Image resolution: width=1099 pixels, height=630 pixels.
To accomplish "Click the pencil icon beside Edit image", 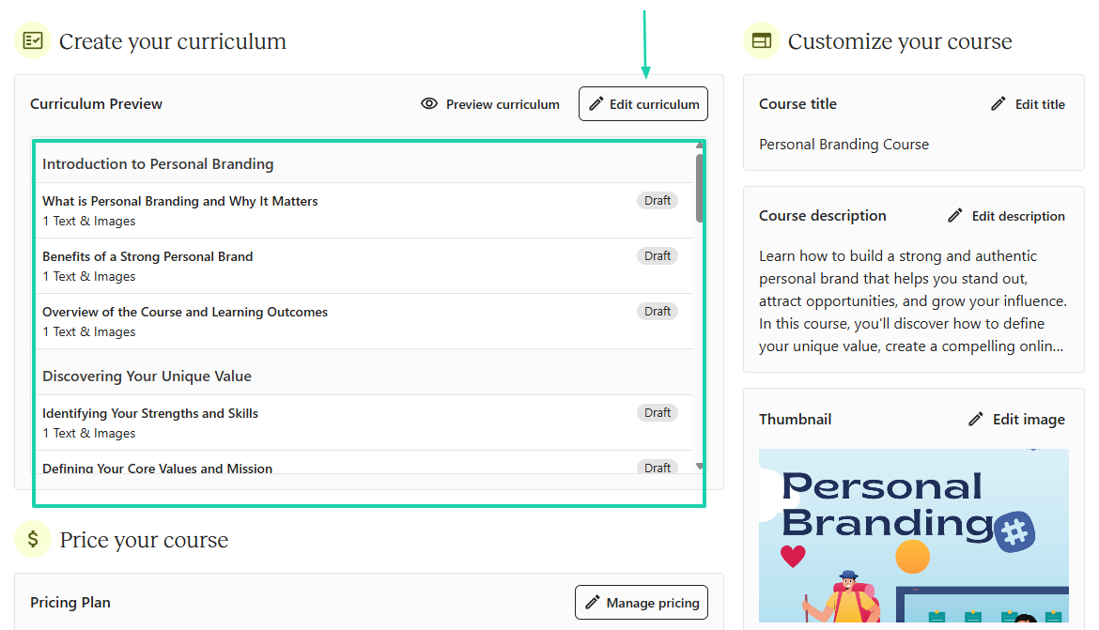I will pyautogui.click(x=976, y=419).
